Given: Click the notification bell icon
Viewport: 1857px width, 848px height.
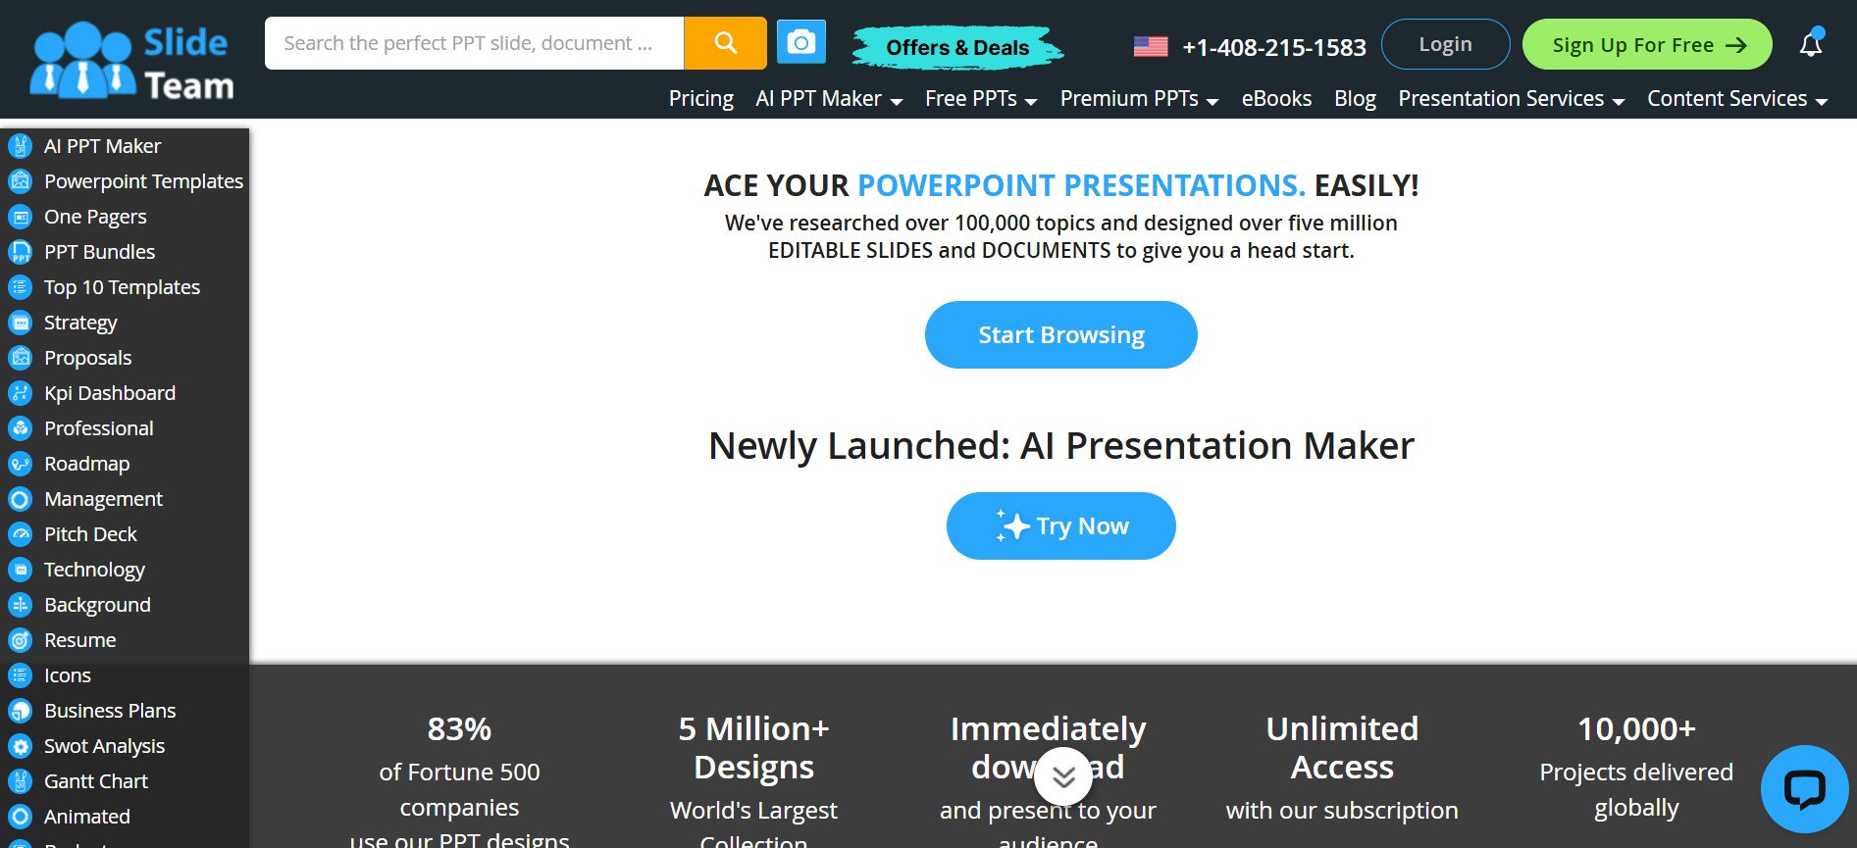Looking at the screenshot, I should (1810, 44).
